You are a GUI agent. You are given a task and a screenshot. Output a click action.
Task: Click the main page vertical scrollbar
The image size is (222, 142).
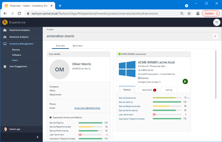(x=216, y=75)
